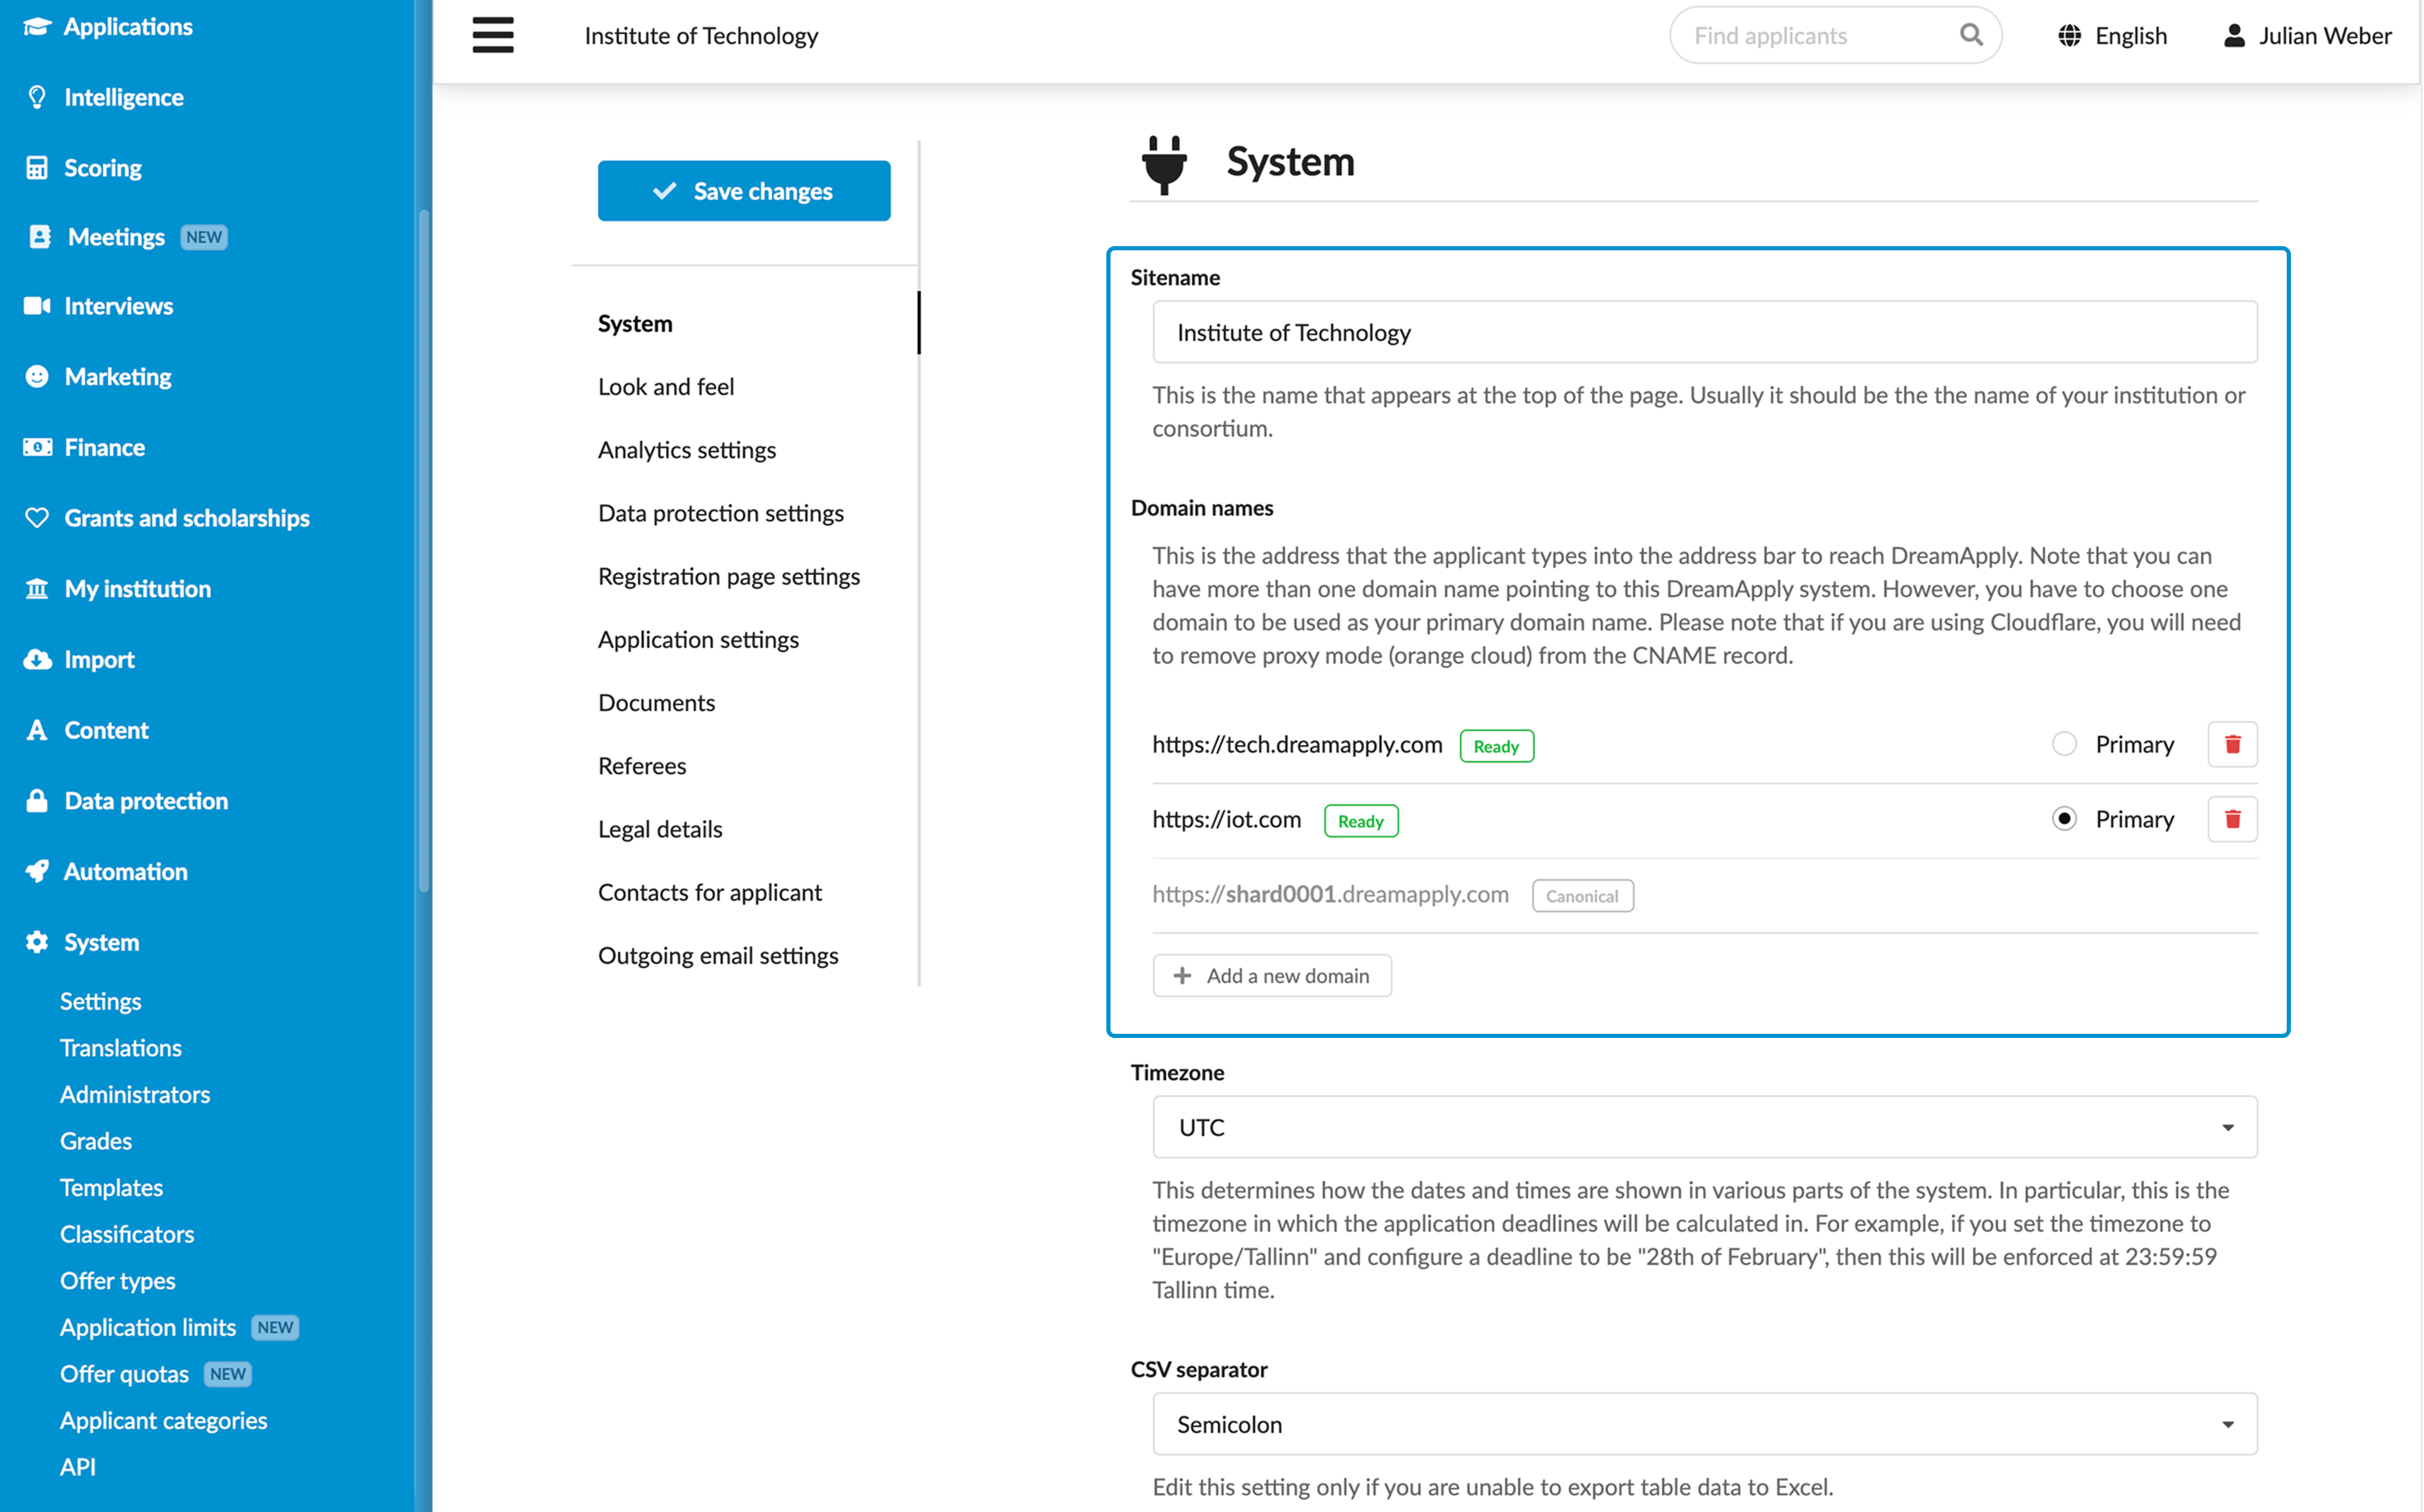Screen dimensions: 2424x1512
Task: Click the Grants heart icon
Action: pyautogui.click(x=37, y=518)
